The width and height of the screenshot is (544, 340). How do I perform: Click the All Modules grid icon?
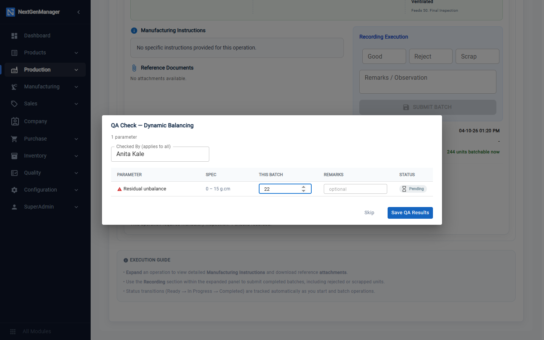point(13,332)
